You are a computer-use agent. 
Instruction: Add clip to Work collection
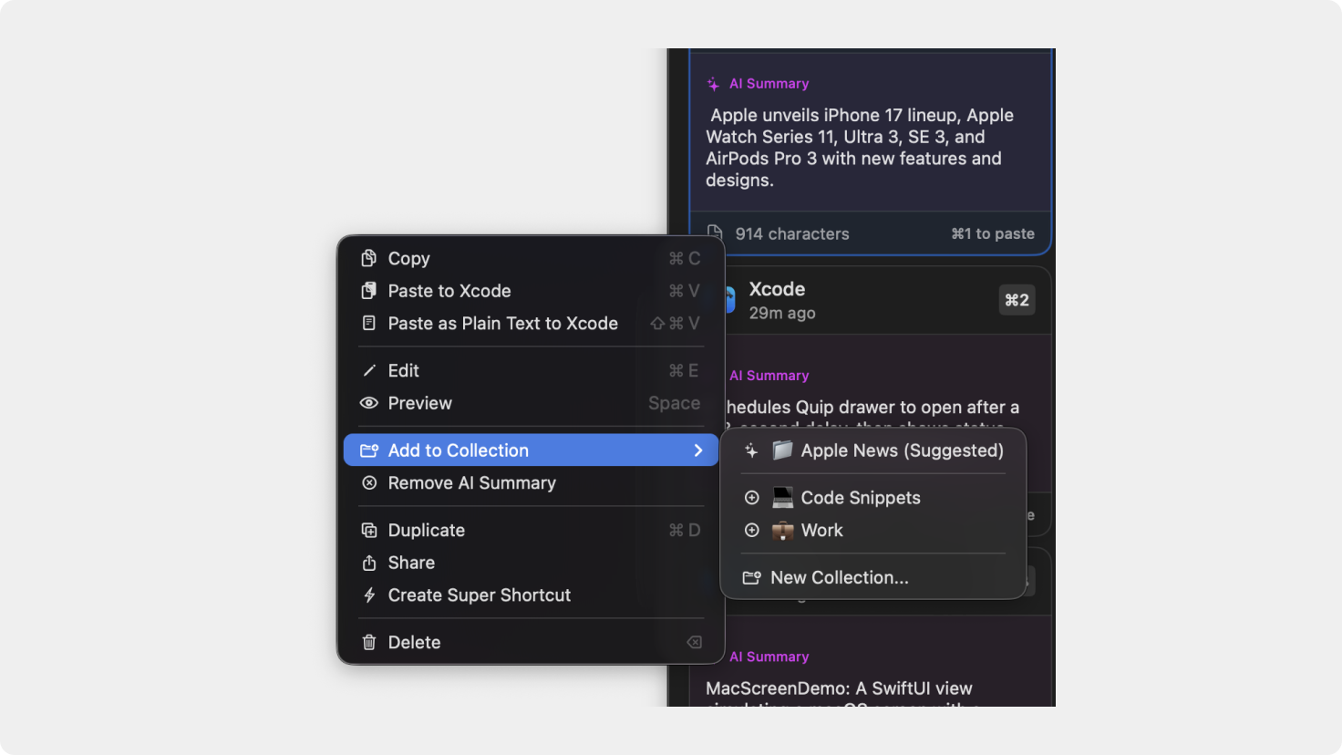coord(873,531)
